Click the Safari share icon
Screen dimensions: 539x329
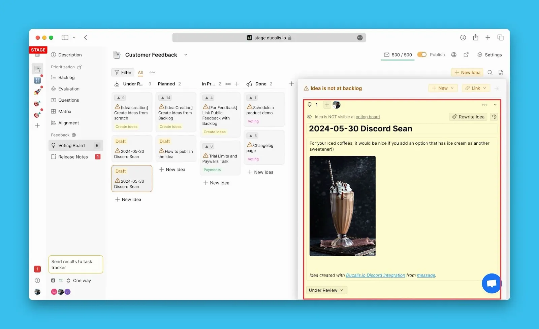coord(475,38)
